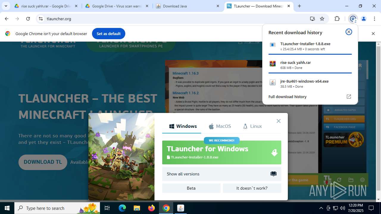The width and height of the screenshot is (381, 214).
Task: Launch Firefox from the taskbar
Action: pyautogui.click(x=152, y=208)
